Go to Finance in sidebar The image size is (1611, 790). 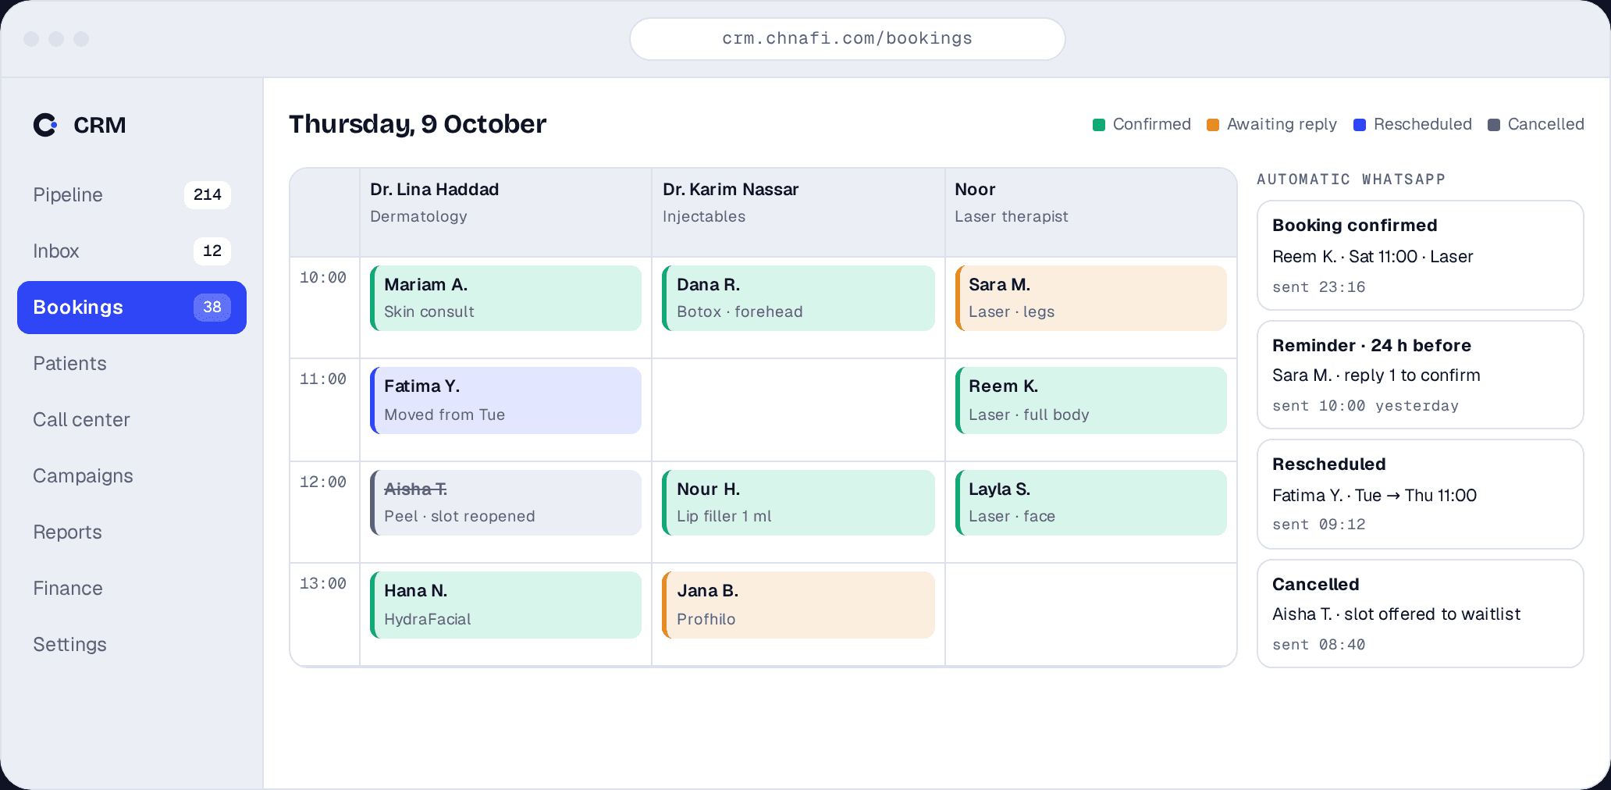pos(132,589)
